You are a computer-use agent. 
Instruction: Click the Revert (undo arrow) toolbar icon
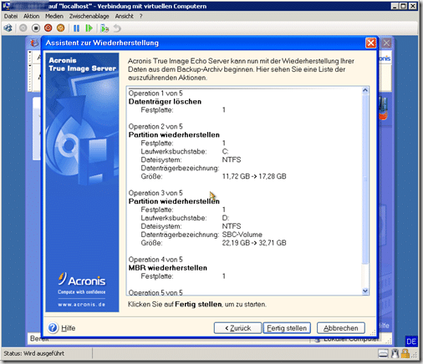(x=117, y=28)
